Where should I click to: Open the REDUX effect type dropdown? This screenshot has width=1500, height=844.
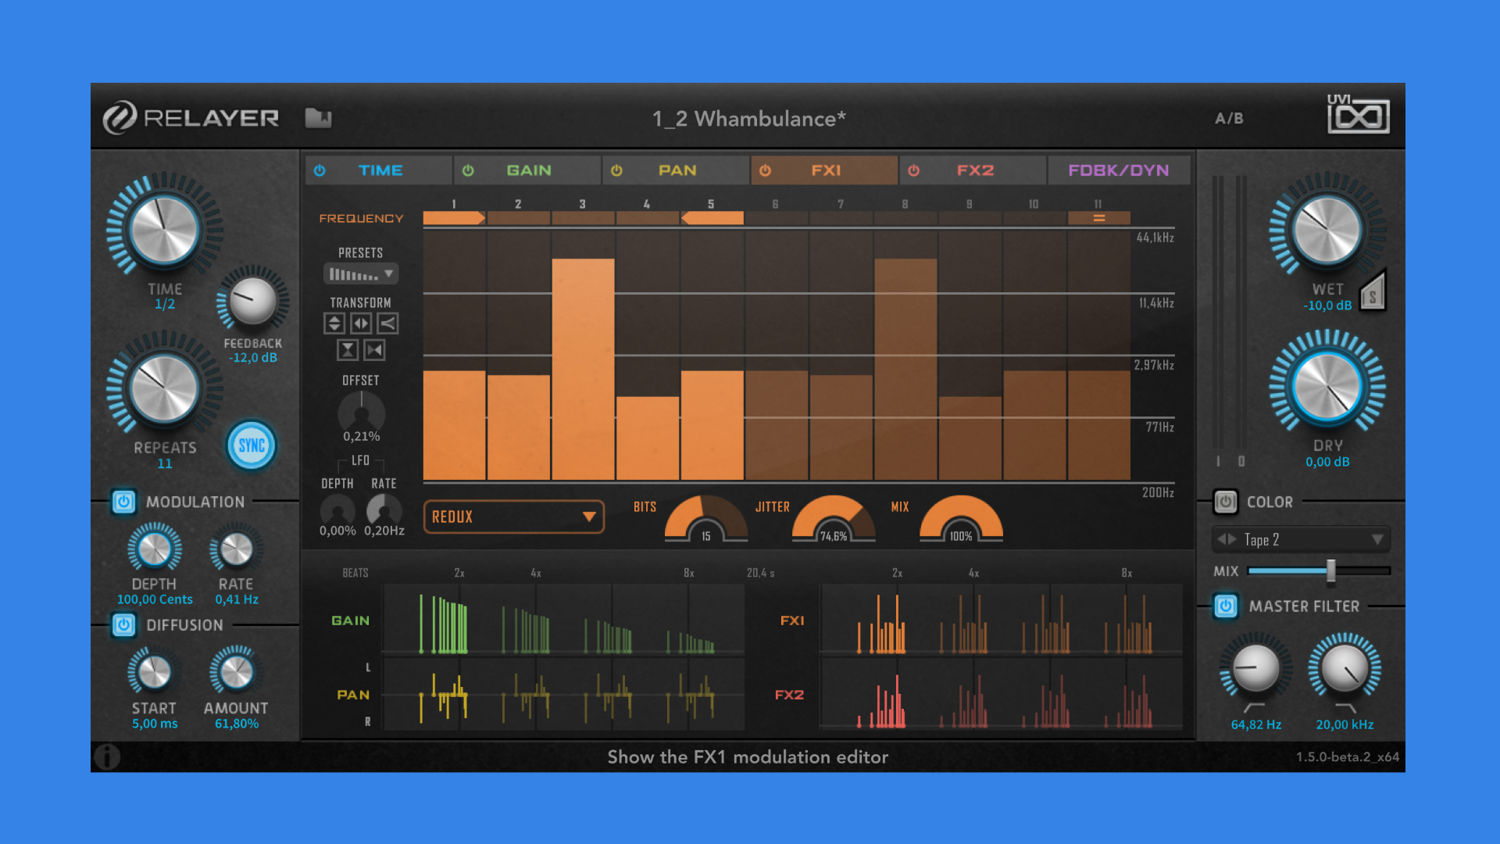(514, 517)
